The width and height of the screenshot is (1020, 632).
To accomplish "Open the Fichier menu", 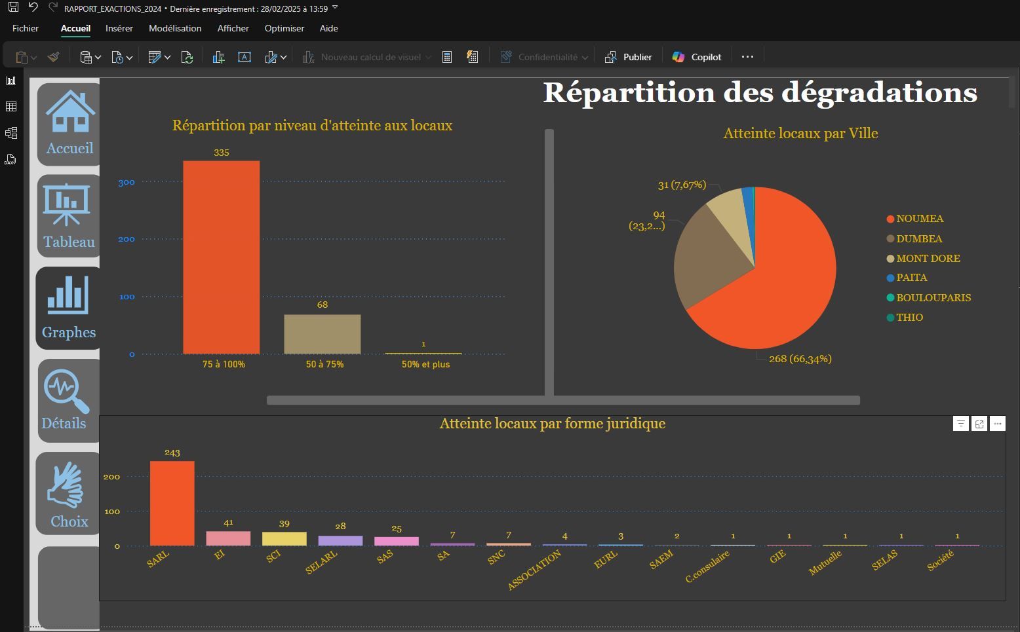I will [x=26, y=28].
